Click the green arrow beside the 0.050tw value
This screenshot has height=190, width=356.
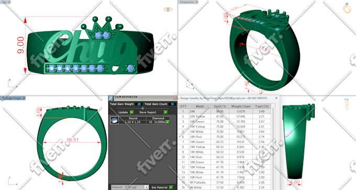click(168, 122)
